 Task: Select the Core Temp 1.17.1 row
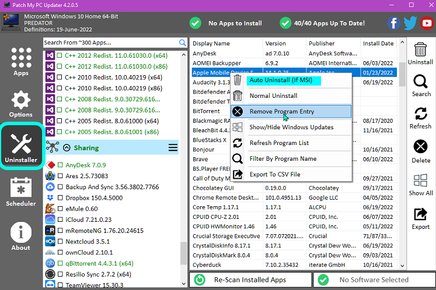pyautogui.click(x=294, y=207)
